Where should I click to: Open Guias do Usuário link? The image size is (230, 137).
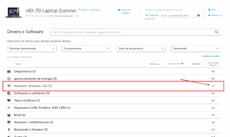(126, 11)
